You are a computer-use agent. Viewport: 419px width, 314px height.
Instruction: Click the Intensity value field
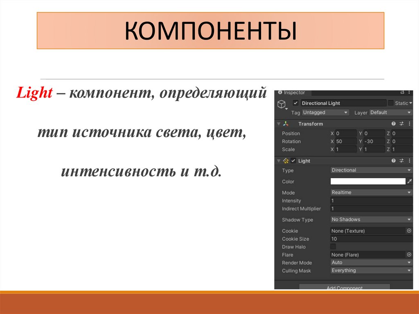372,201
